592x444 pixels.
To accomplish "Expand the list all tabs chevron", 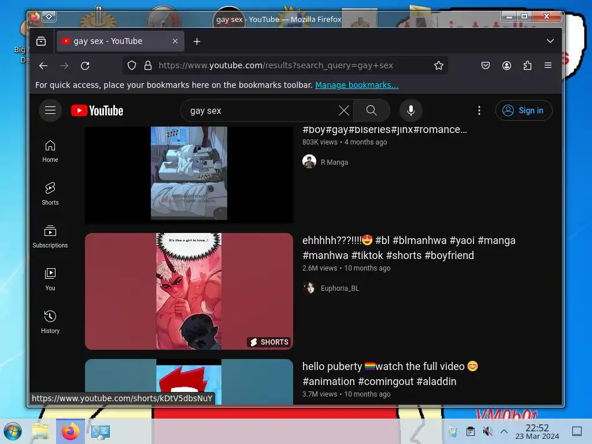I will click(550, 41).
